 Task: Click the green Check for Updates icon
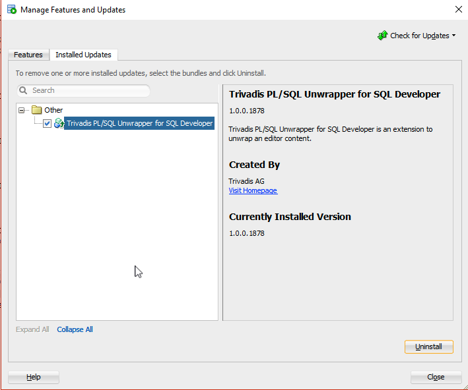pyautogui.click(x=382, y=36)
